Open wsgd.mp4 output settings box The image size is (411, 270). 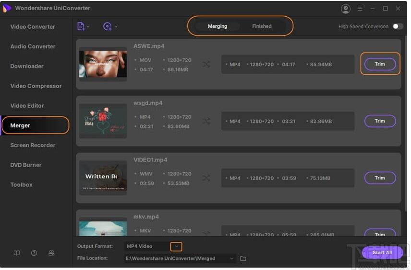[288, 121]
